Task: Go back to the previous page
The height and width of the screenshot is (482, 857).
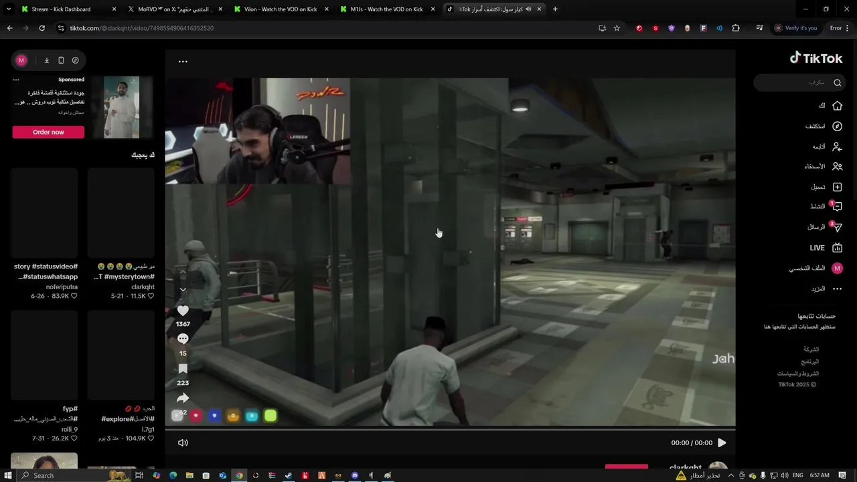Action: [x=9, y=28]
